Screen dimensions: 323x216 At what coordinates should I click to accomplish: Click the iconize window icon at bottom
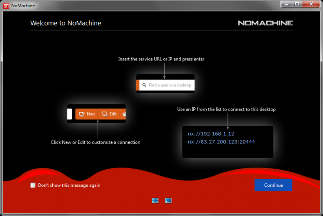pos(168,201)
